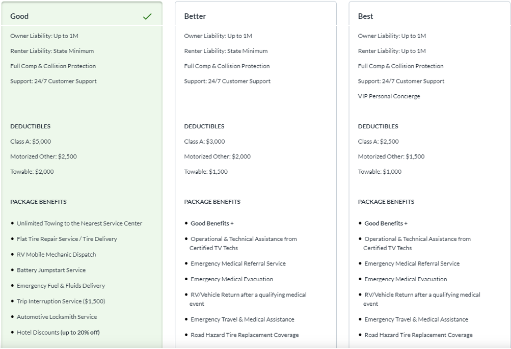Click Flat Tire Repair Service benefit
Image resolution: width=511 pixels, height=349 pixels.
coord(67,239)
